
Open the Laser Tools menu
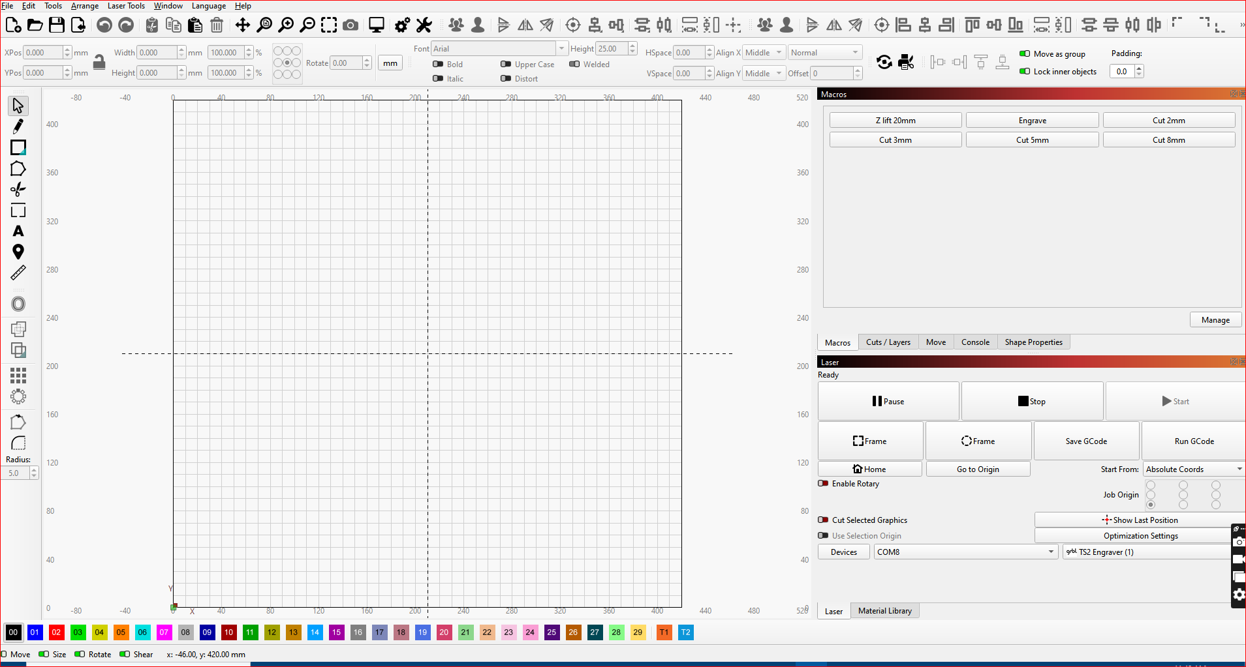tap(126, 6)
